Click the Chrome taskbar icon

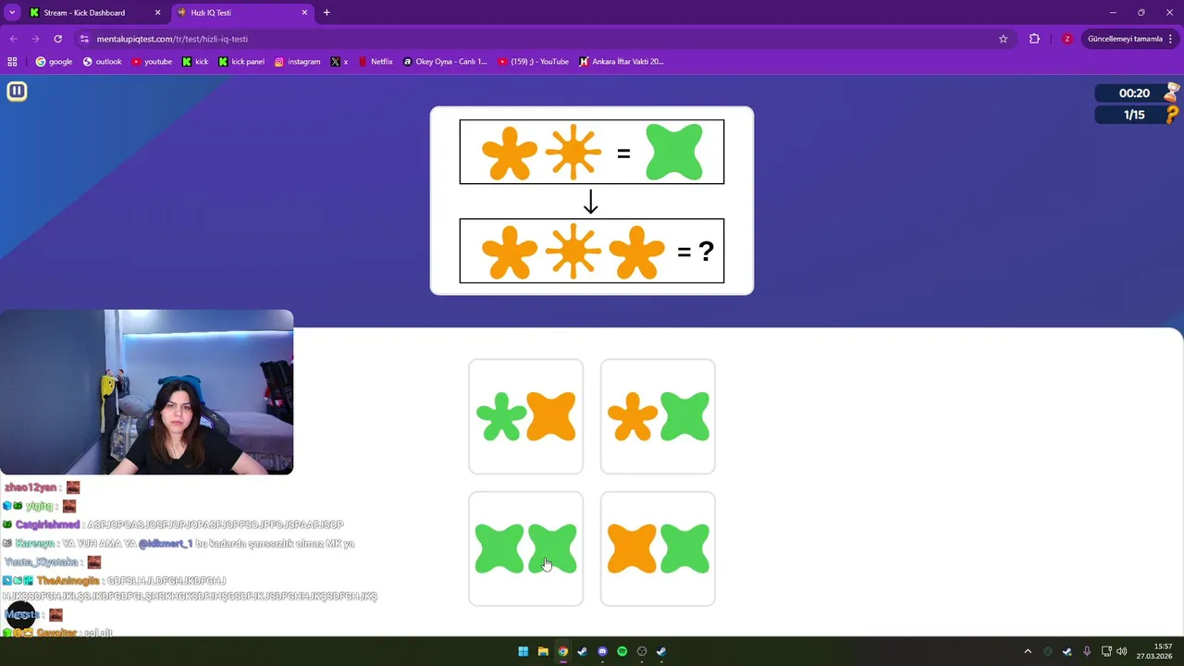[x=562, y=651]
